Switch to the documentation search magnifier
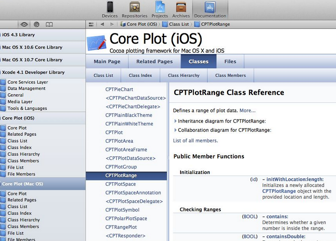Screen dimensions: 336x241 [x=37, y=24]
